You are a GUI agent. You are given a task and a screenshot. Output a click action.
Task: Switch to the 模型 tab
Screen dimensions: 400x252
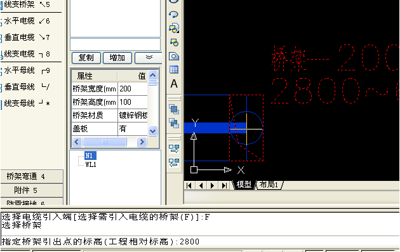[244, 185]
